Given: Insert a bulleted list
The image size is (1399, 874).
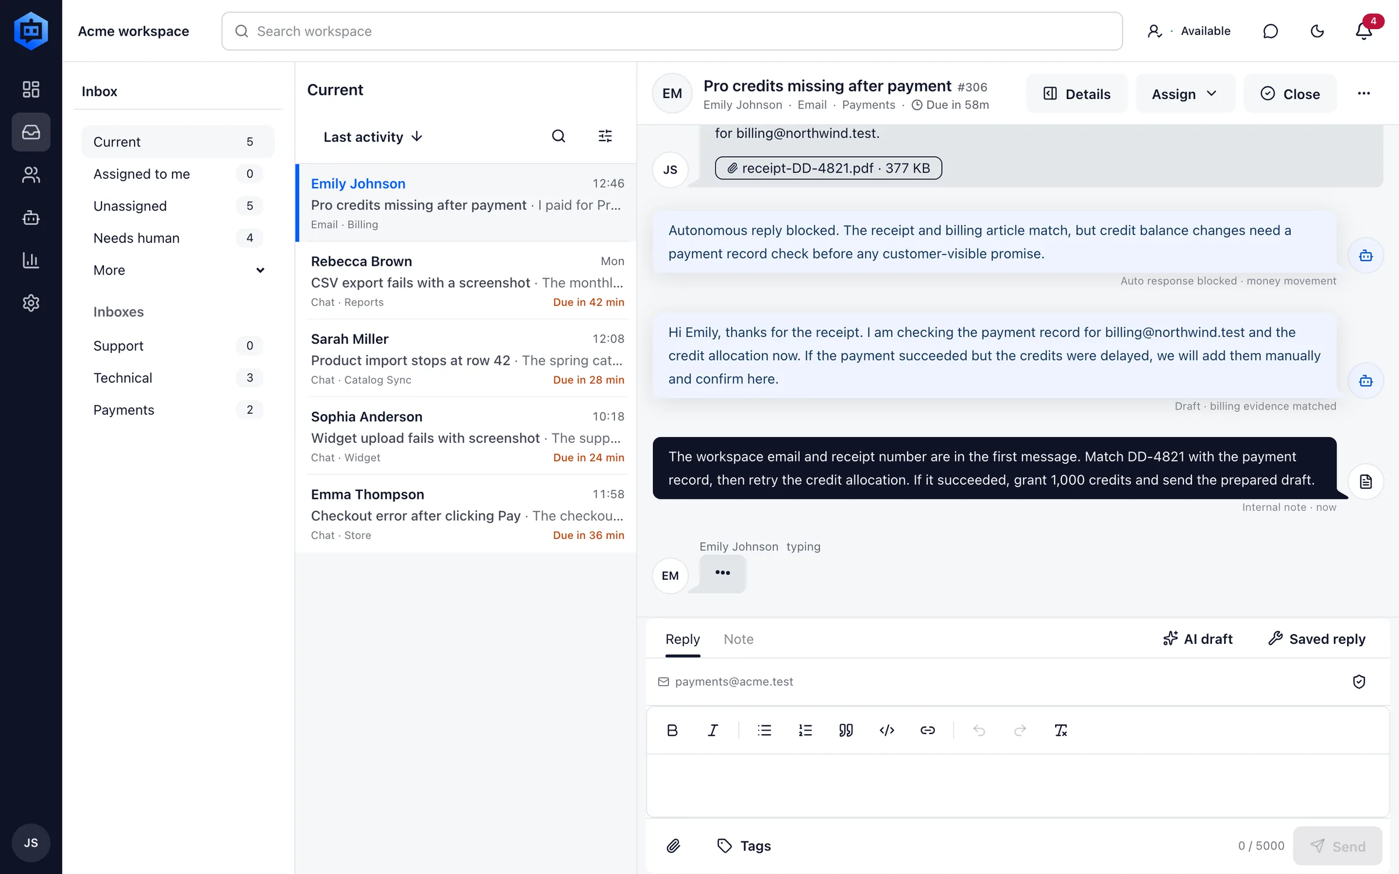Looking at the screenshot, I should [x=764, y=730].
